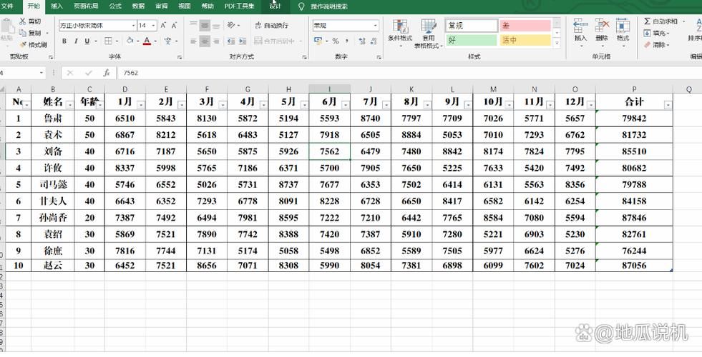Open the number format (常规) dropdown
702x357 pixels.
pyautogui.click(x=376, y=26)
